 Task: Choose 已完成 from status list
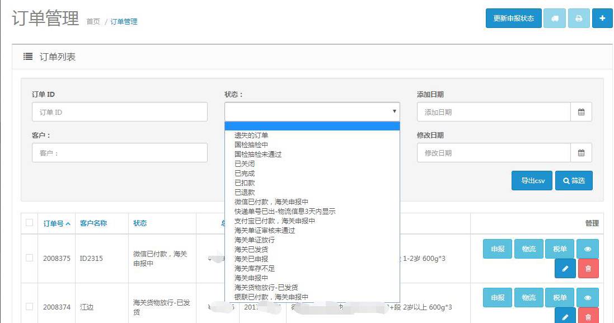tap(245, 174)
